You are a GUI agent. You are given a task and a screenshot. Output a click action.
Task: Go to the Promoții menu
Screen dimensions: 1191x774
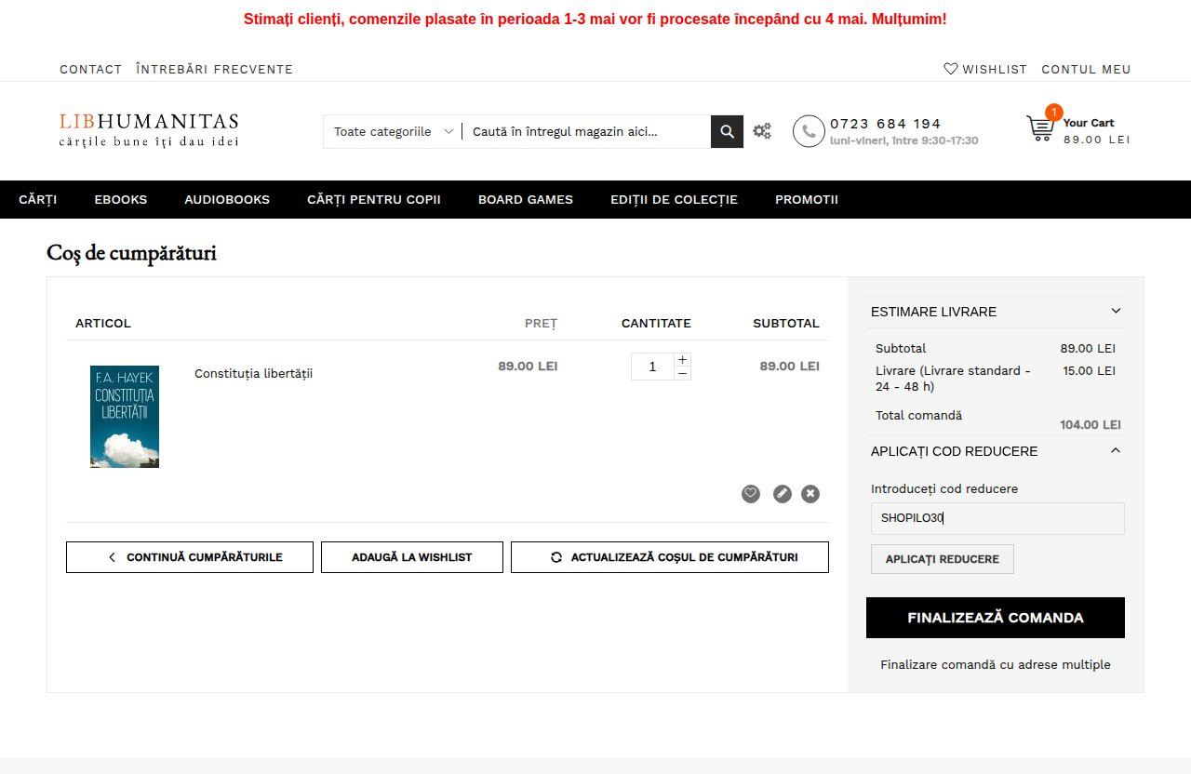point(807,199)
